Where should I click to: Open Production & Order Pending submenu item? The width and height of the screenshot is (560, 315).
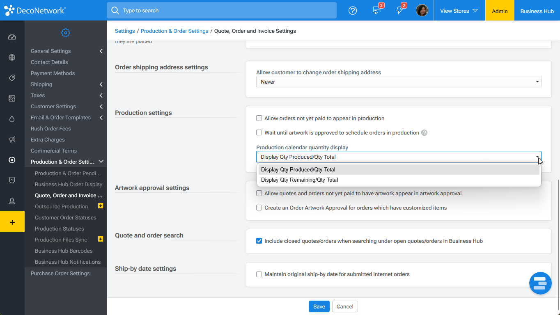pos(68,173)
